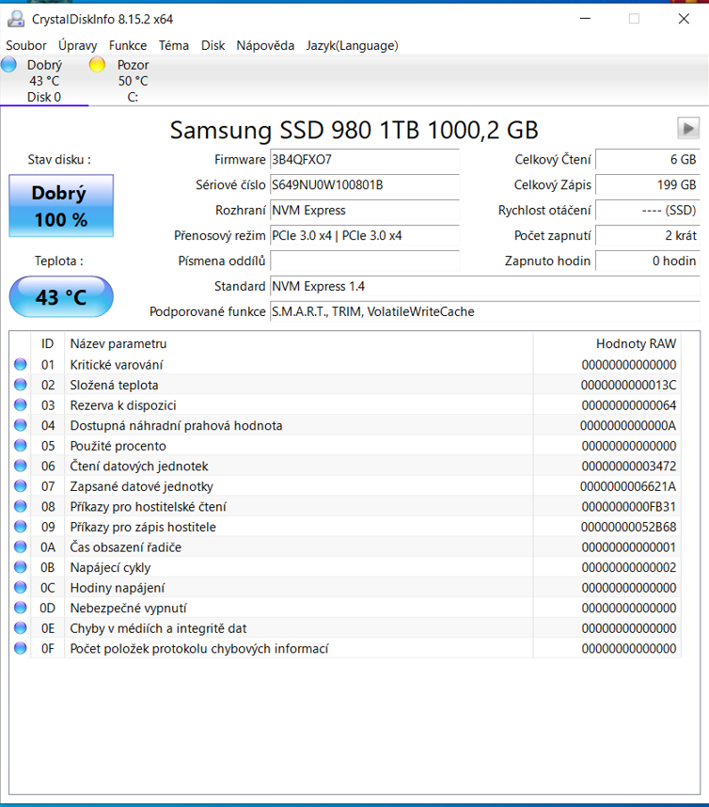
Task: Click the ID column header
Action: pyautogui.click(x=47, y=343)
